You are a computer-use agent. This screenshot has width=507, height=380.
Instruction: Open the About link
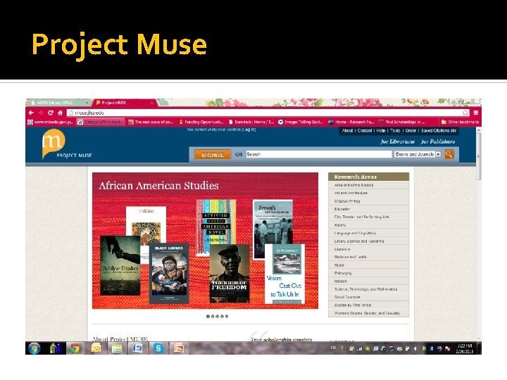(x=347, y=131)
